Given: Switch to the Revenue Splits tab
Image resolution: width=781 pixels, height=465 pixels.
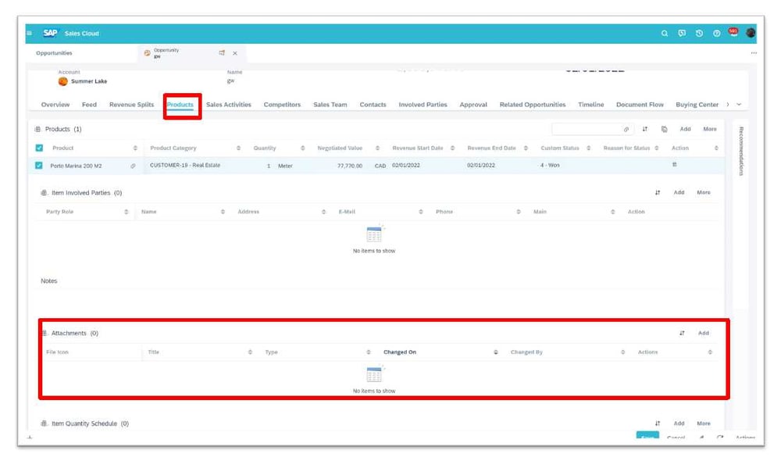Looking at the screenshot, I should 131,105.
